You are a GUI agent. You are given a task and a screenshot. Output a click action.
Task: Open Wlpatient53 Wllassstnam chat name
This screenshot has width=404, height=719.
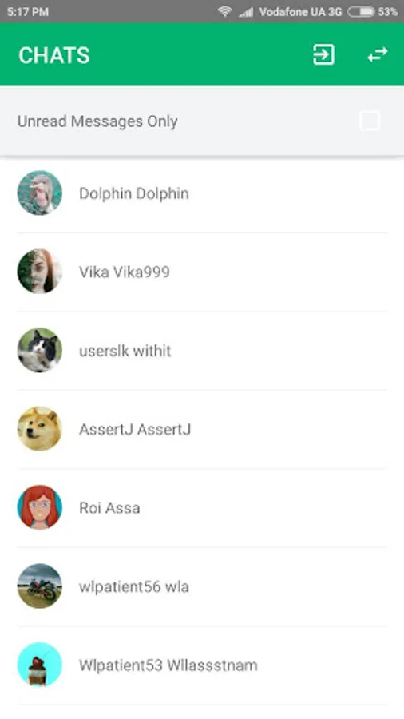[x=168, y=665]
